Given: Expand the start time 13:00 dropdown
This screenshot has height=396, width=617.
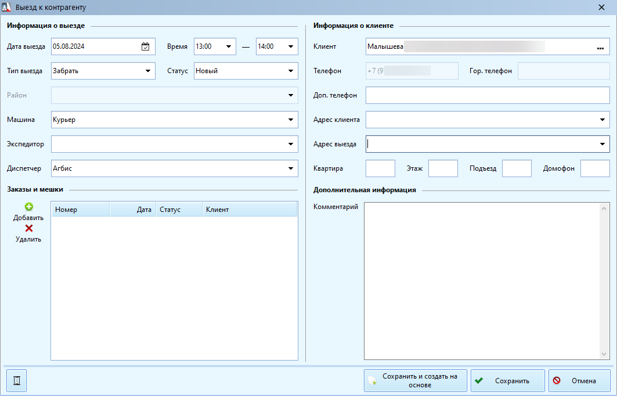Looking at the screenshot, I should [x=229, y=46].
